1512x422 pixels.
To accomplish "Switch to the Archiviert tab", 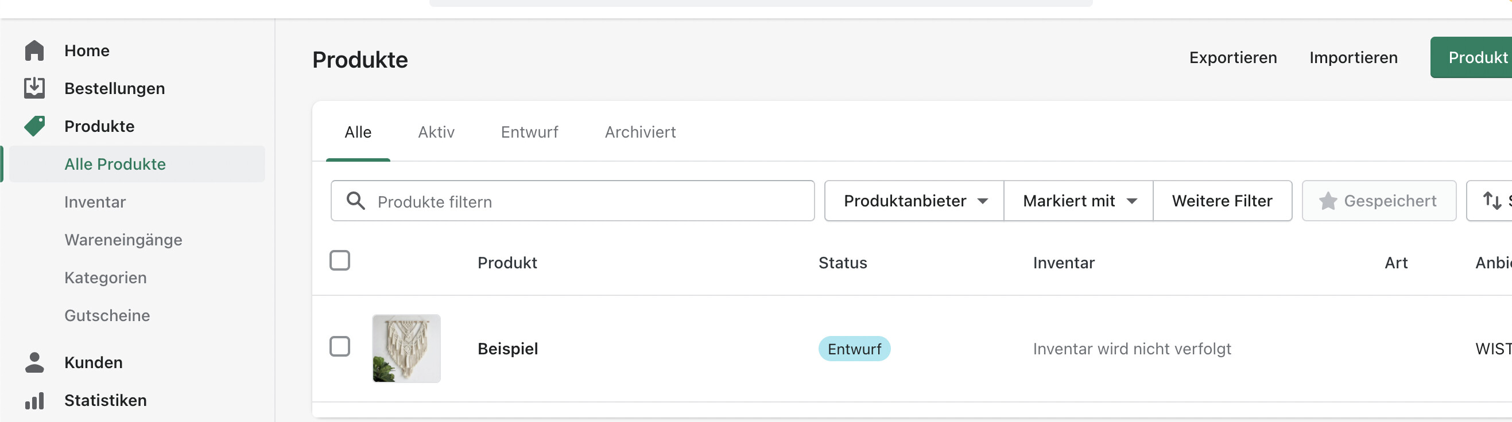I will tap(640, 132).
